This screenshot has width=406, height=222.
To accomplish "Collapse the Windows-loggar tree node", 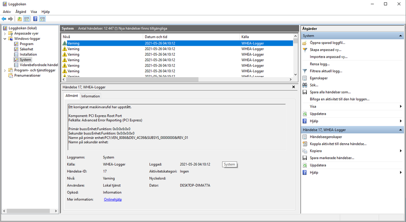I will [x=5, y=39].
